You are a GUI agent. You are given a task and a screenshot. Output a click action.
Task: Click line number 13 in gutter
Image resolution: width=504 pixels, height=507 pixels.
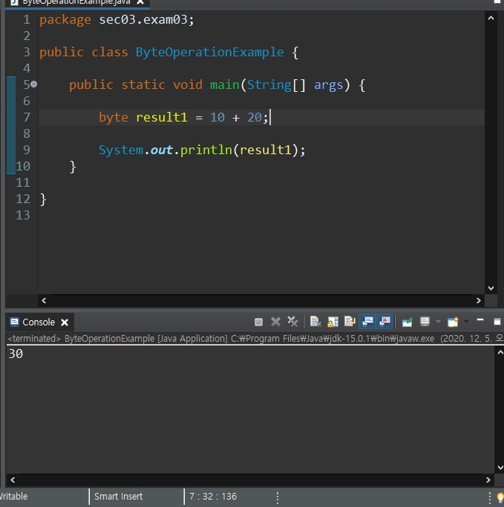[x=23, y=216]
